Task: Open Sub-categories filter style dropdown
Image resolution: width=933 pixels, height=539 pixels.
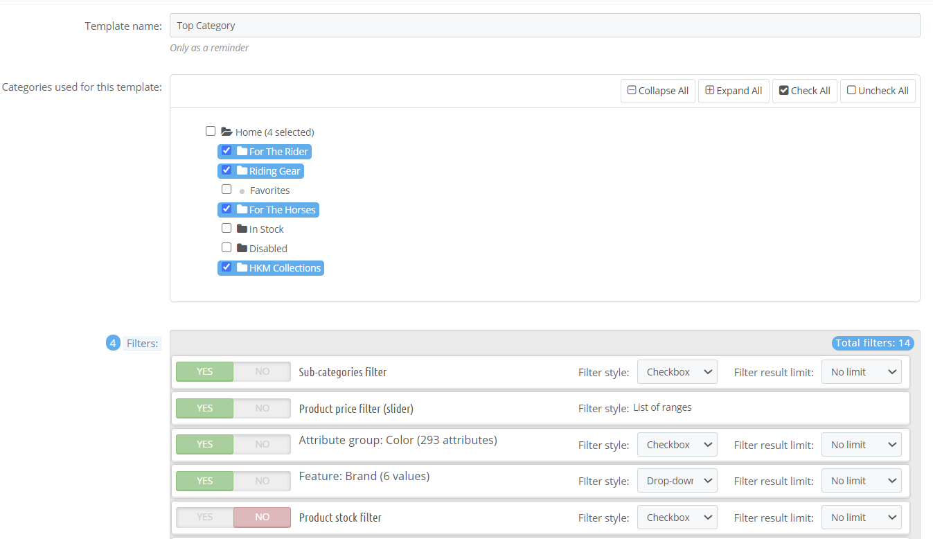Action: pos(677,372)
